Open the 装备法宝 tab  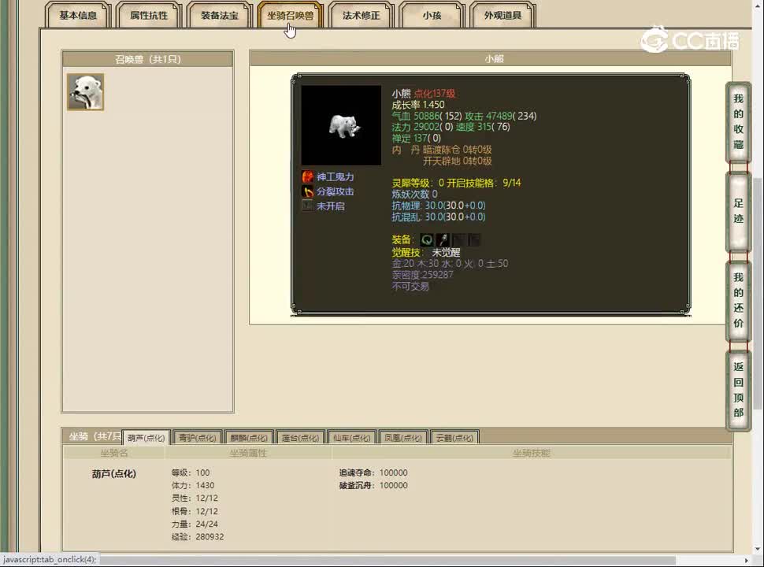[x=219, y=15]
